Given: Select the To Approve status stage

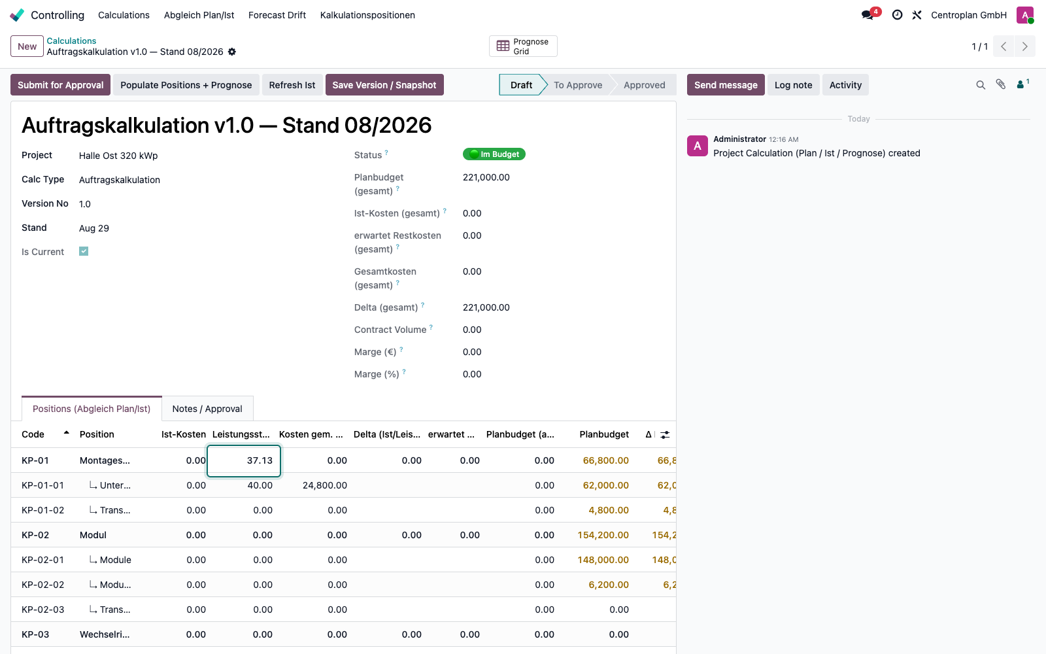Looking at the screenshot, I should (x=578, y=85).
